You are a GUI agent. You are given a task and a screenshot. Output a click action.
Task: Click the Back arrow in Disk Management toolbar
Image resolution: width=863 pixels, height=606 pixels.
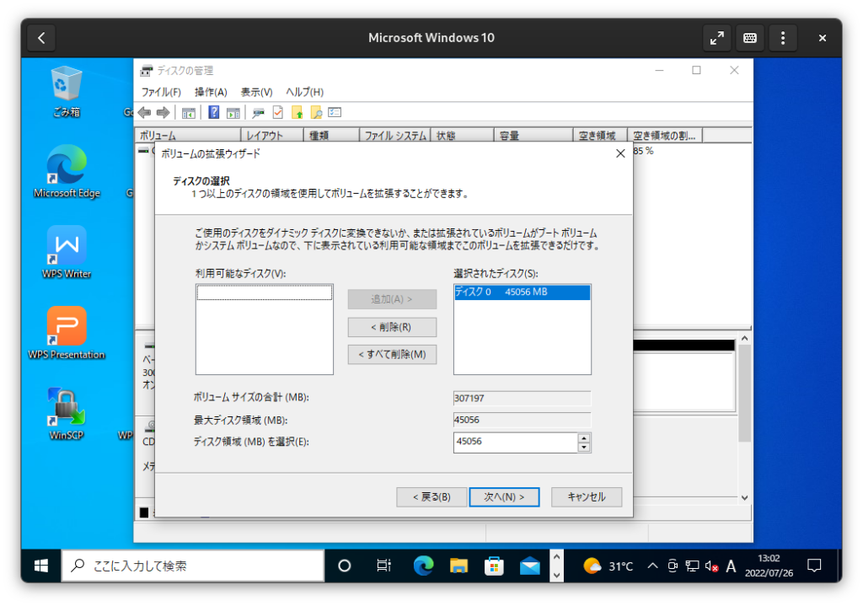(x=145, y=113)
